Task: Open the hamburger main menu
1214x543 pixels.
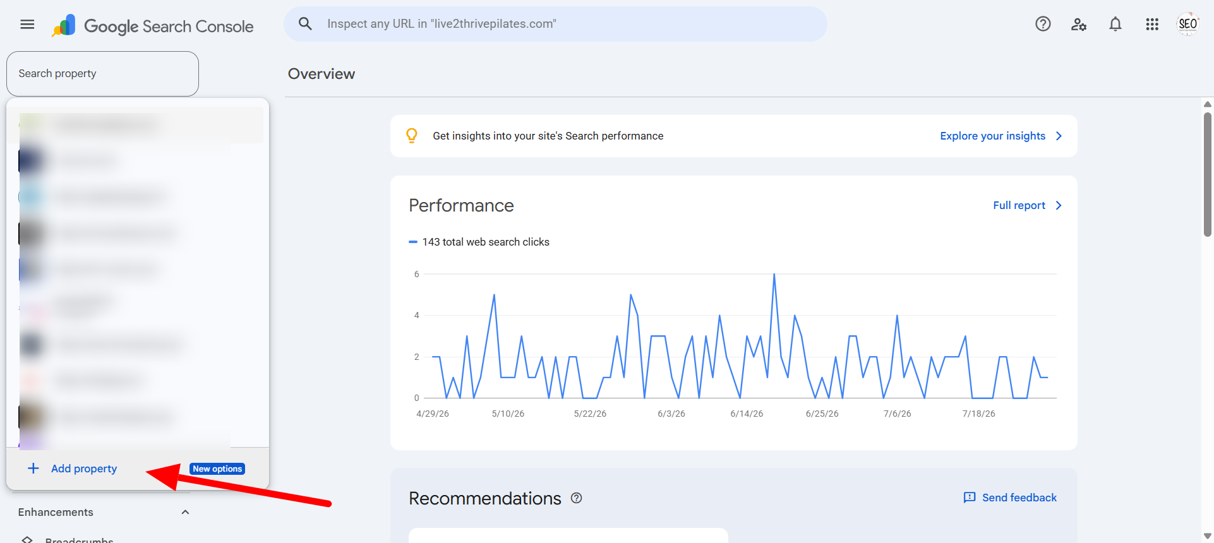Action: [x=27, y=25]
